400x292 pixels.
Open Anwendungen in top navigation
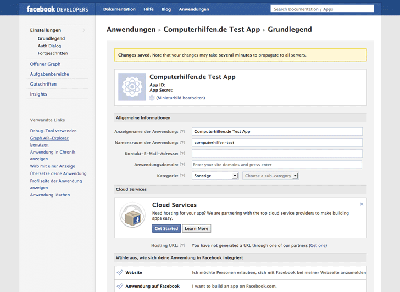point(194,9)
